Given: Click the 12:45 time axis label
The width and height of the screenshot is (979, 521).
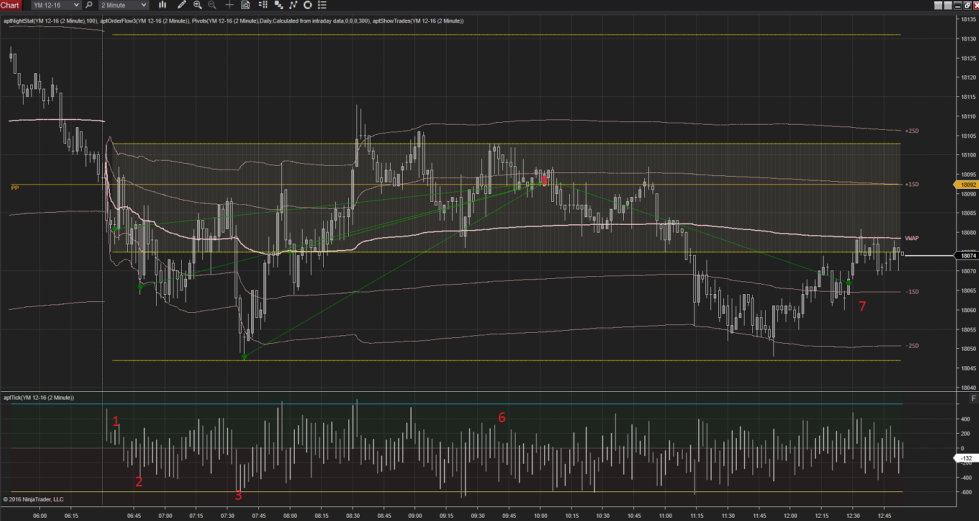Looking at the screenshot, I should 885,516.
